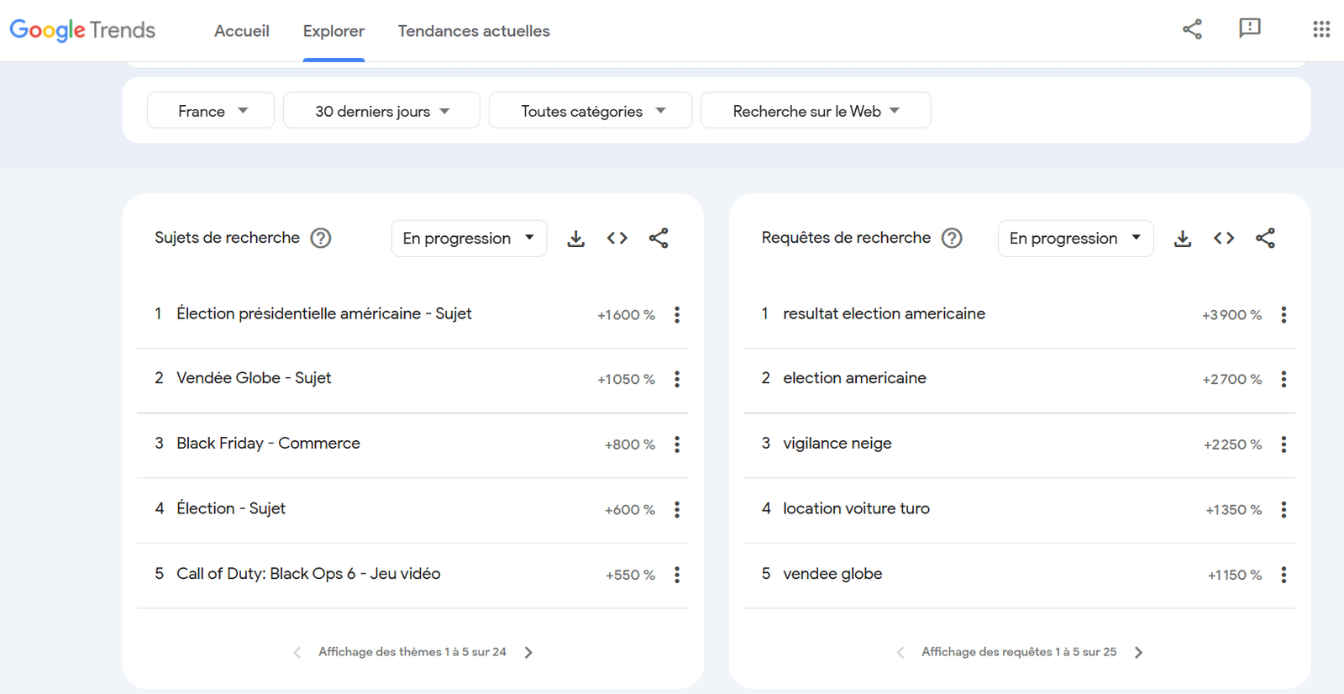Open Black Friday - Commerce topic

[x=268, y=443]
